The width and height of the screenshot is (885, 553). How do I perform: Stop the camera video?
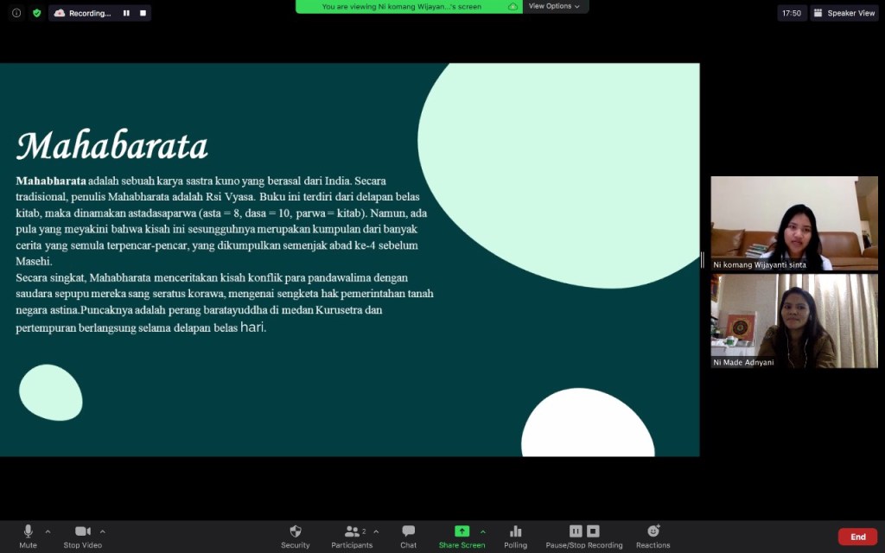(82, 536)
